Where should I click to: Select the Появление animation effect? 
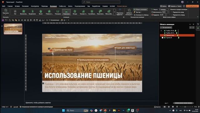click(66, 12)
